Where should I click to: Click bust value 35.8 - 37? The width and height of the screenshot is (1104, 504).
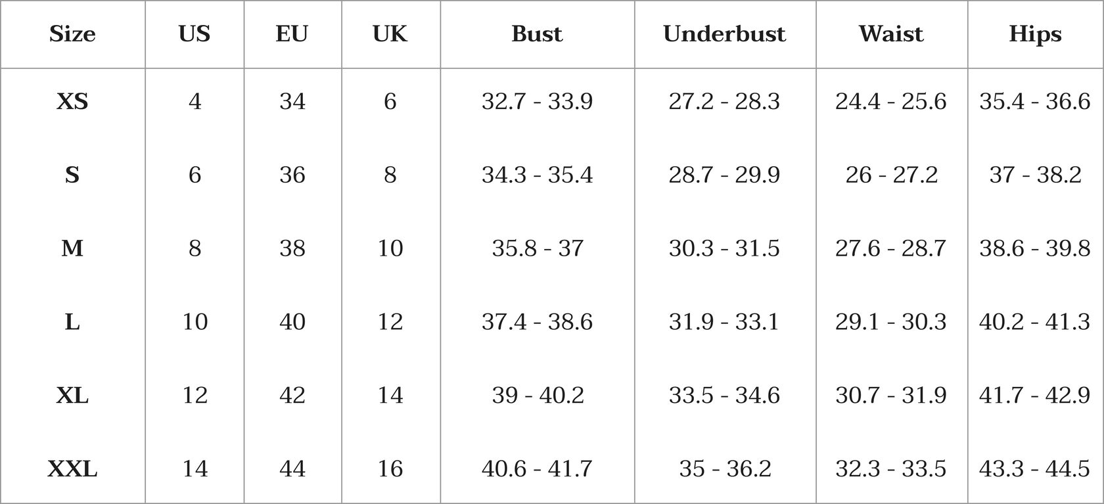pyautogui.click(x=537, y=248)
